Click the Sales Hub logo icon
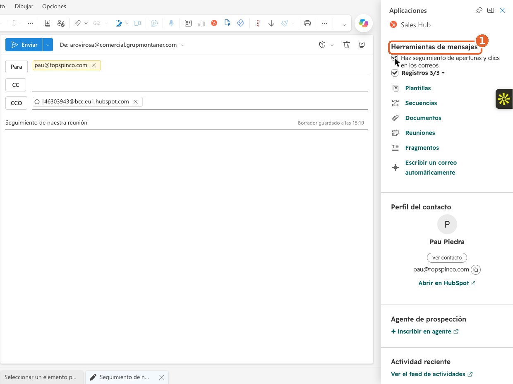The width and height of the screenshot is (513, 384). [394, 25]
